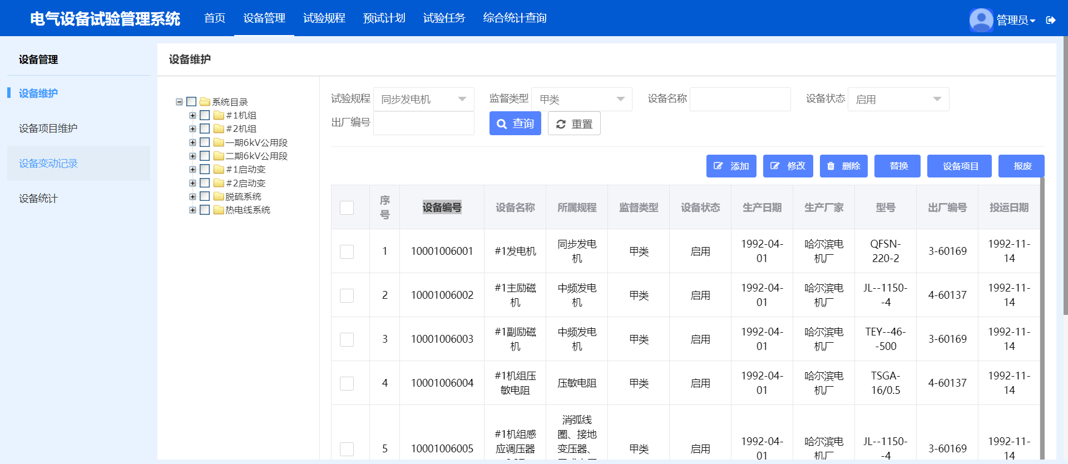Open the 设备状态 dropdown showing 启用

pos(898,99)
